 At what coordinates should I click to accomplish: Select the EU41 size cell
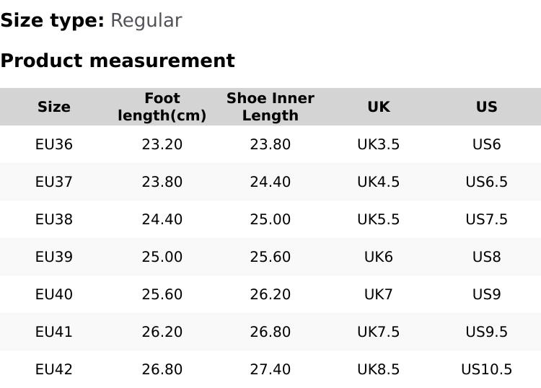click(x=54, y=332)
